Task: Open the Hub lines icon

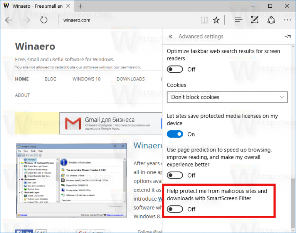Action: point(239,20)
